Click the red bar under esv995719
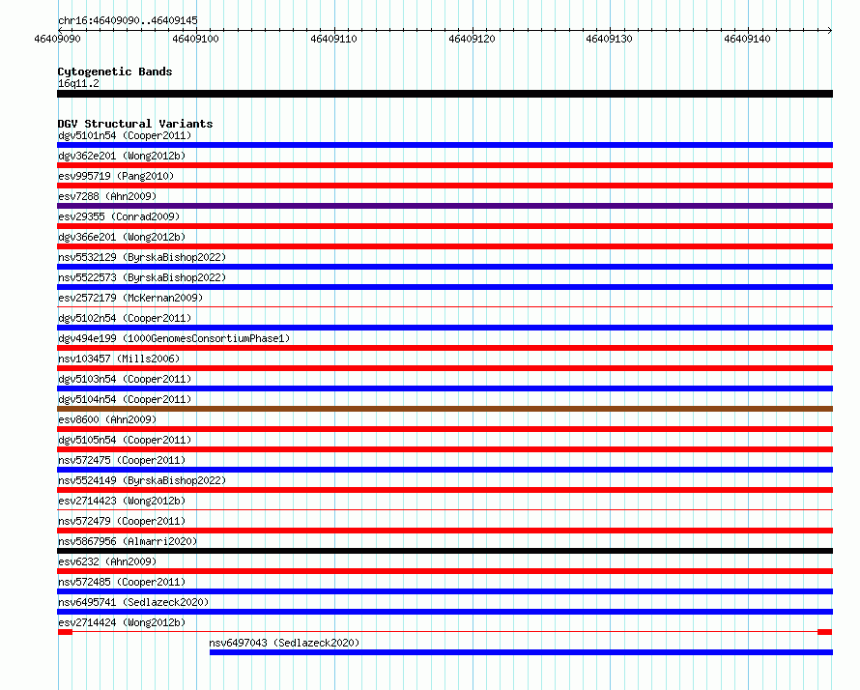Viewport: 860px width, 690px height. pos(444,186)
